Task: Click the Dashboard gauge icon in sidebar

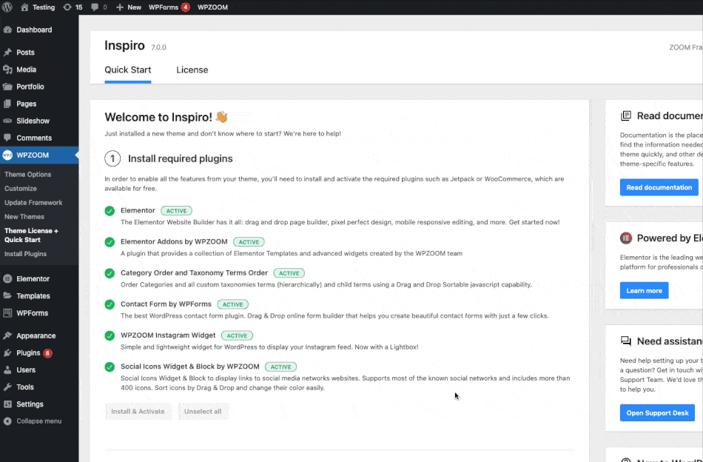Action: (x=7, y=30)
